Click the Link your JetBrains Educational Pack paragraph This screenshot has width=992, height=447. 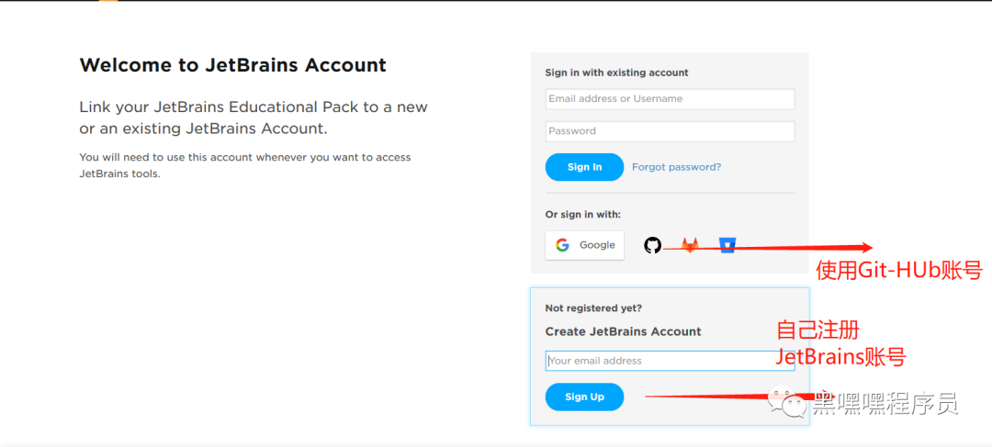point(254,118)
